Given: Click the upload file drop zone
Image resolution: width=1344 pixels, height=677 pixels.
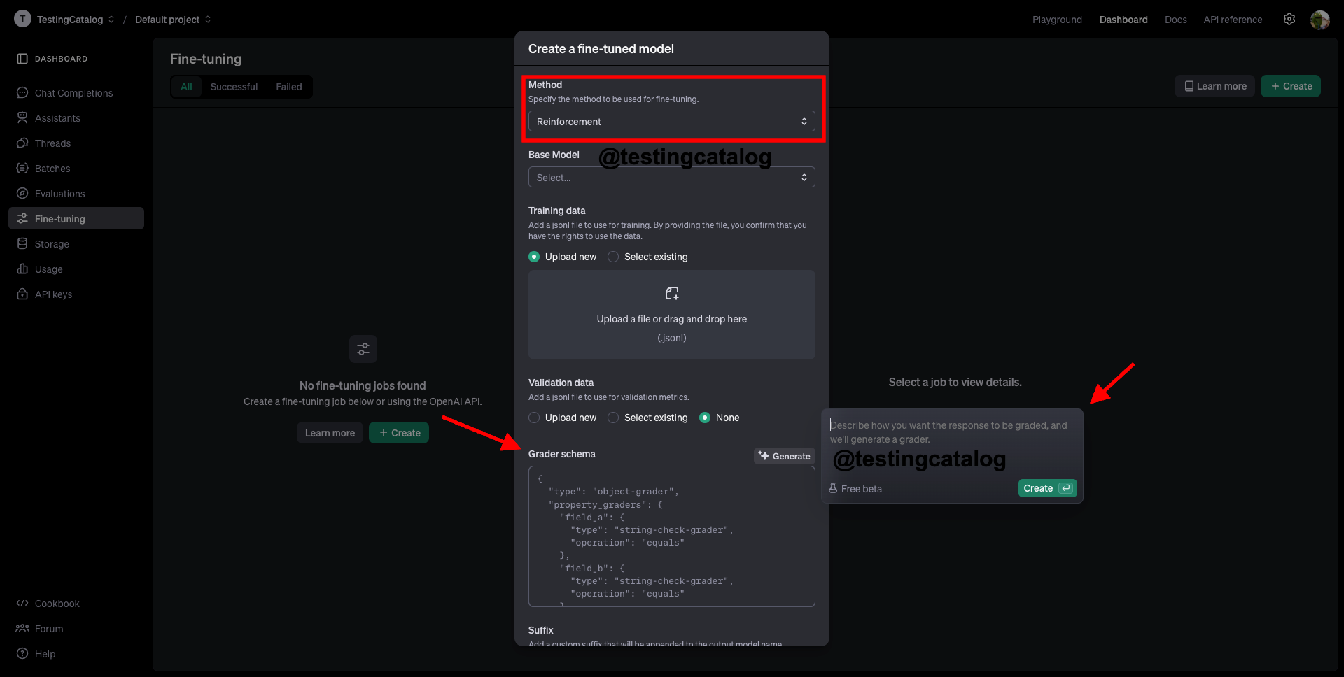Looking at the screenshot, I should (671, 315).
